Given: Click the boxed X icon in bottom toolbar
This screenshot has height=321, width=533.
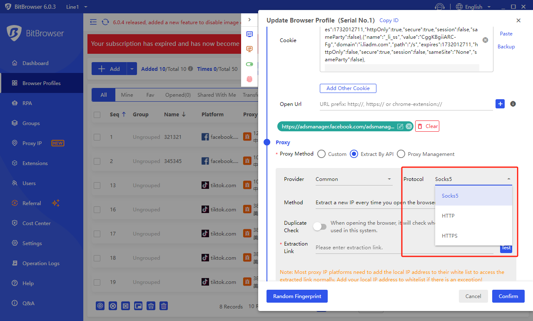Looking at the screenshot, I should (125, 306).
